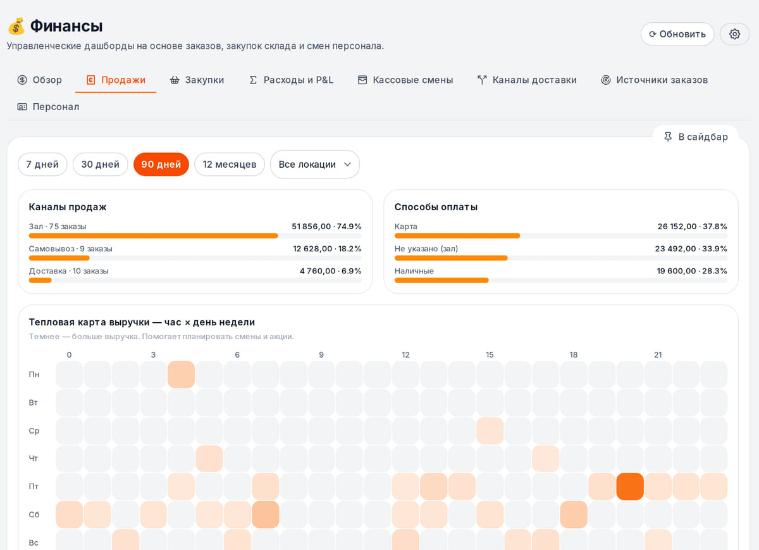Screen dimensions: 759x550
Task: Switch to the Обзор tab
Action: [40, 80]
